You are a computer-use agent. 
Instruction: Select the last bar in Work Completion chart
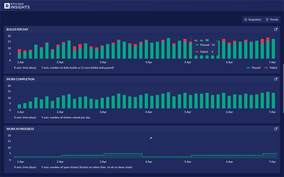tap(273, 101)
